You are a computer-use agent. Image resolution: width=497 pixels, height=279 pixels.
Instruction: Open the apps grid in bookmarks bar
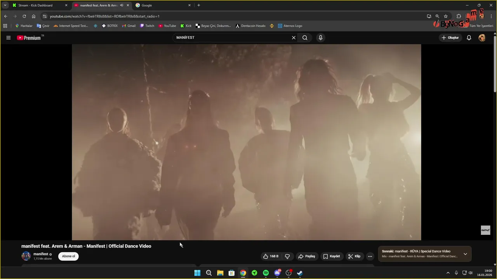[x=5, y=26]
